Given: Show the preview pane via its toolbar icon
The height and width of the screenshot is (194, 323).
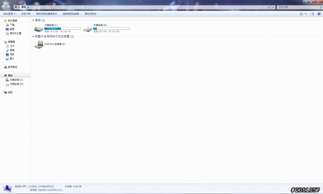Looking at the screenshot, I should [312, 14].
